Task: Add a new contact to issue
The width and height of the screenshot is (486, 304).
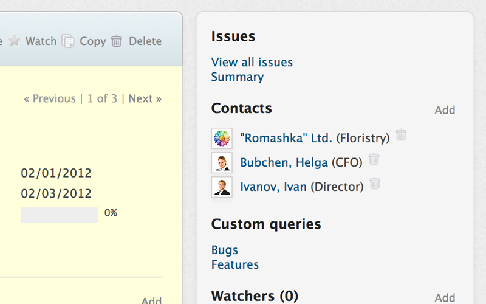Action: 445,110
